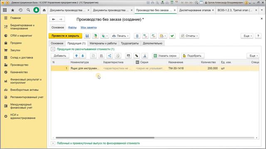Select the Ящик для инструмен... nomenclature cell
This screenshot has width=266, height=149.
[85, 68]
